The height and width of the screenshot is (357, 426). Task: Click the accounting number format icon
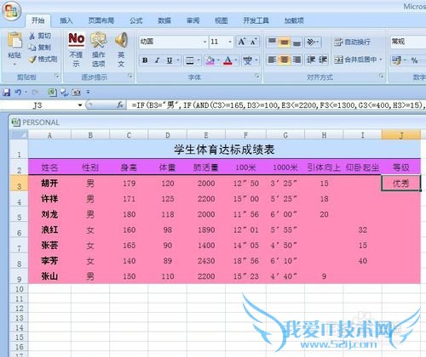pos(396,60)
